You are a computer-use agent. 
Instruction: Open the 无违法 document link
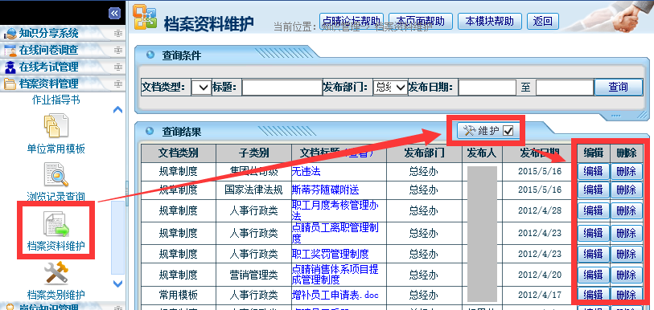[306, 171]
